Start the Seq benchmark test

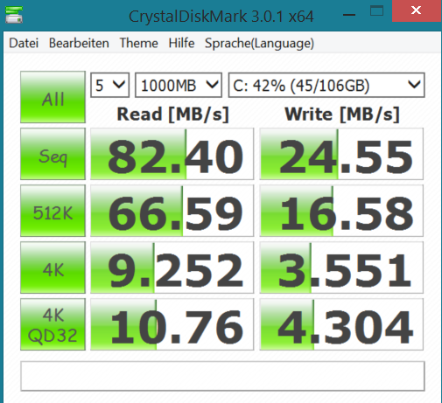53,154
